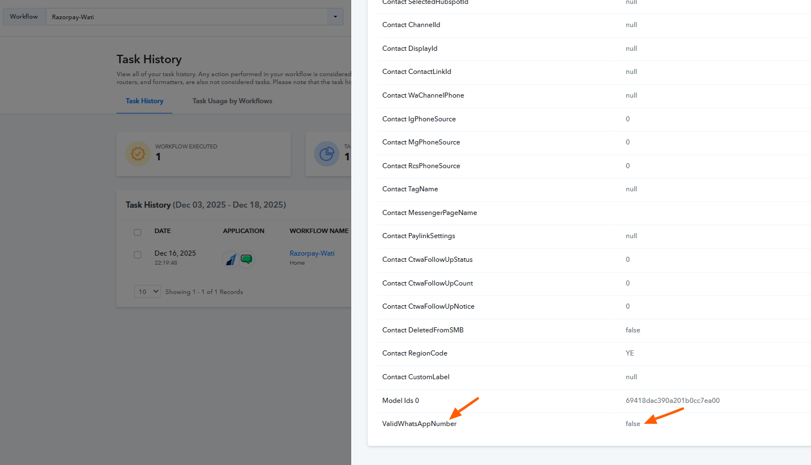The image size is (811, 465).
Task: Click the false value for ValidWhatsAppNumber
Action: 633,424
